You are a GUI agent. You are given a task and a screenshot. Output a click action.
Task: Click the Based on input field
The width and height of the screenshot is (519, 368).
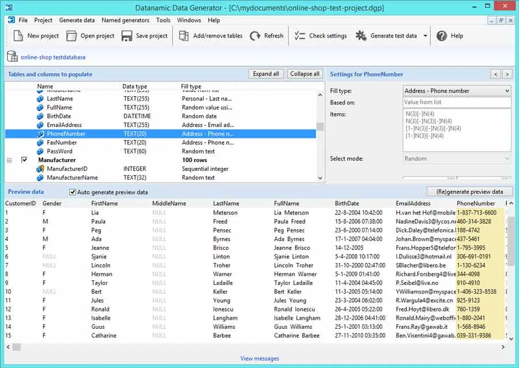pos(457,102)
